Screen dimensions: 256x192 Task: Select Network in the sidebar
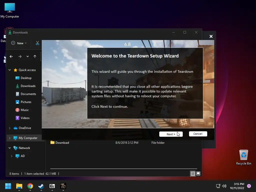pyautogui.click(x=24, y=148)
